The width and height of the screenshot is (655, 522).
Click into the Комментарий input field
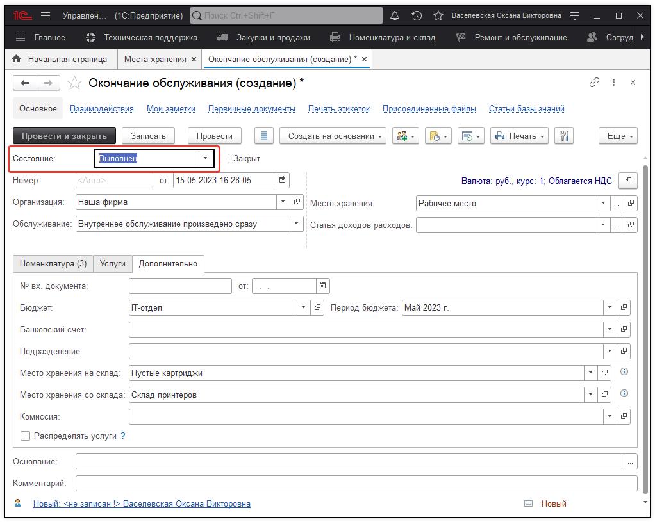356,483
